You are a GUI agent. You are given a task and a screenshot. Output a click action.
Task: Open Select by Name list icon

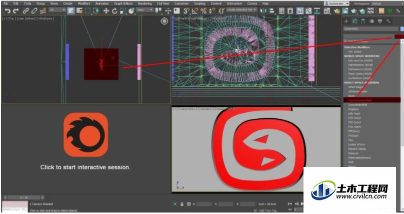[79, 11]
